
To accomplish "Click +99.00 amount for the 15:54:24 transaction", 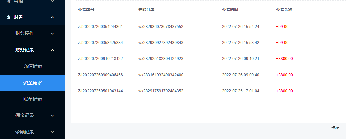I will [x=282, y=27].
